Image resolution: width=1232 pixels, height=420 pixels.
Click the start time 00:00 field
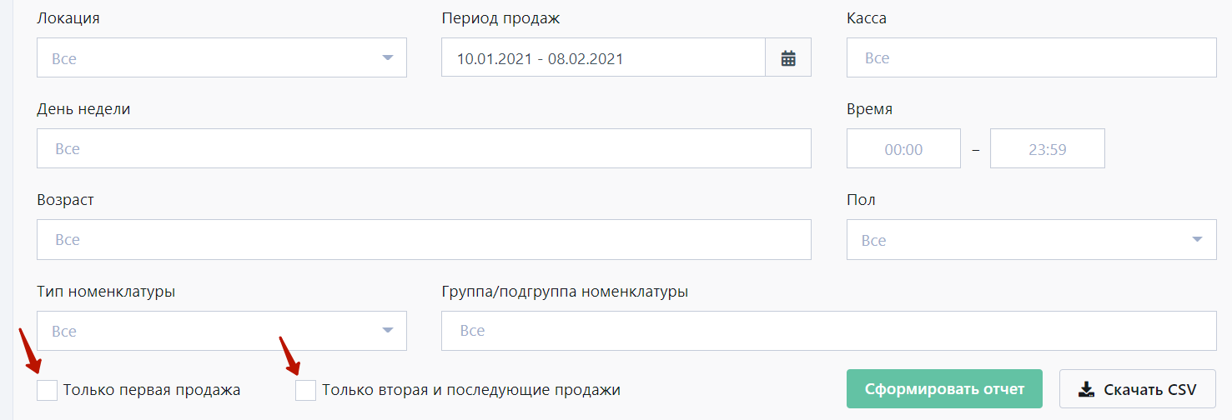[x=903, y=149]
